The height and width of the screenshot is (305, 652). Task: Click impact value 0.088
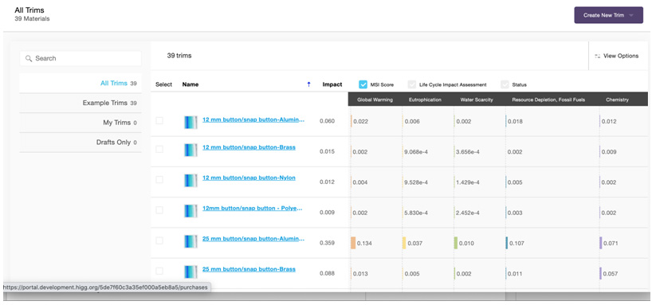click(x=327, y=273)
